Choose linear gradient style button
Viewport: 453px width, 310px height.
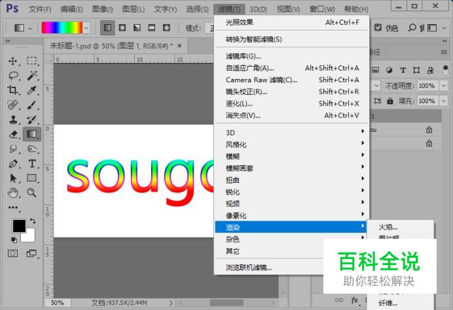[x=107, y=27]
